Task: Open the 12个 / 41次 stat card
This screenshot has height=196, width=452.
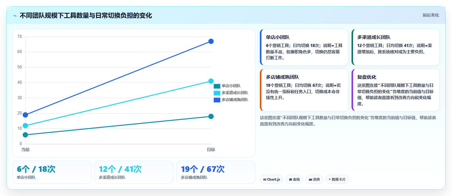Action: (x=134, y=172)
